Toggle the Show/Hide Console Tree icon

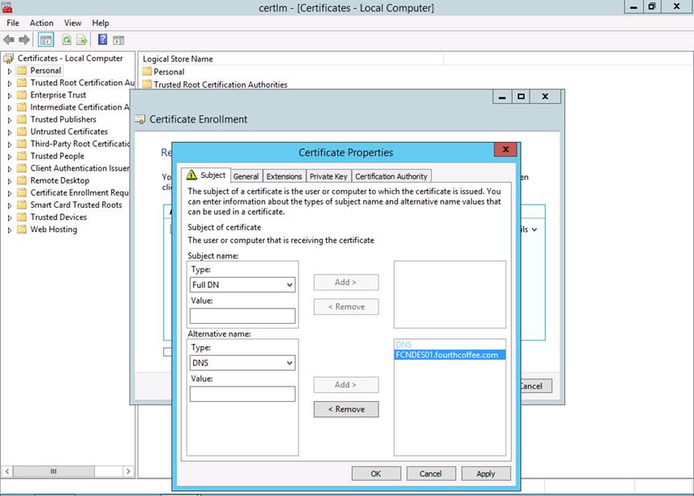[46, 39]
